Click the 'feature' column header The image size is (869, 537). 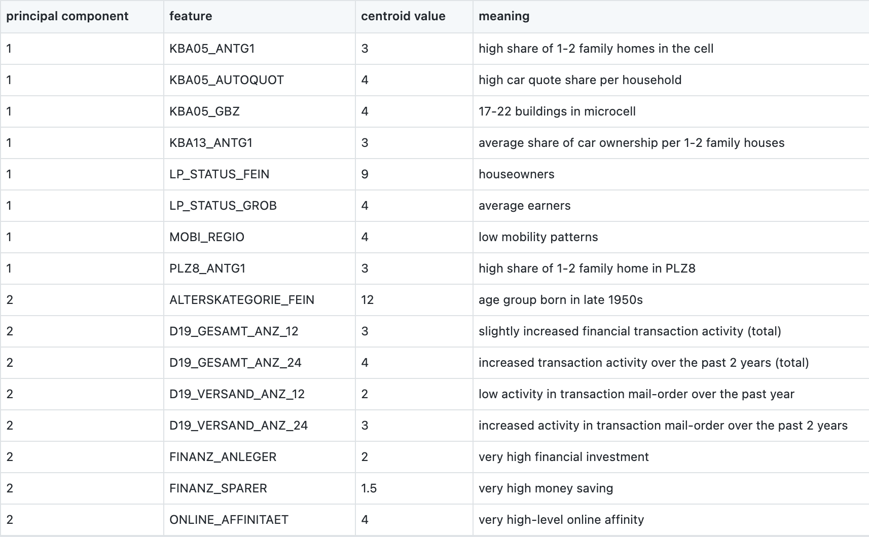(x=191, y=16)
